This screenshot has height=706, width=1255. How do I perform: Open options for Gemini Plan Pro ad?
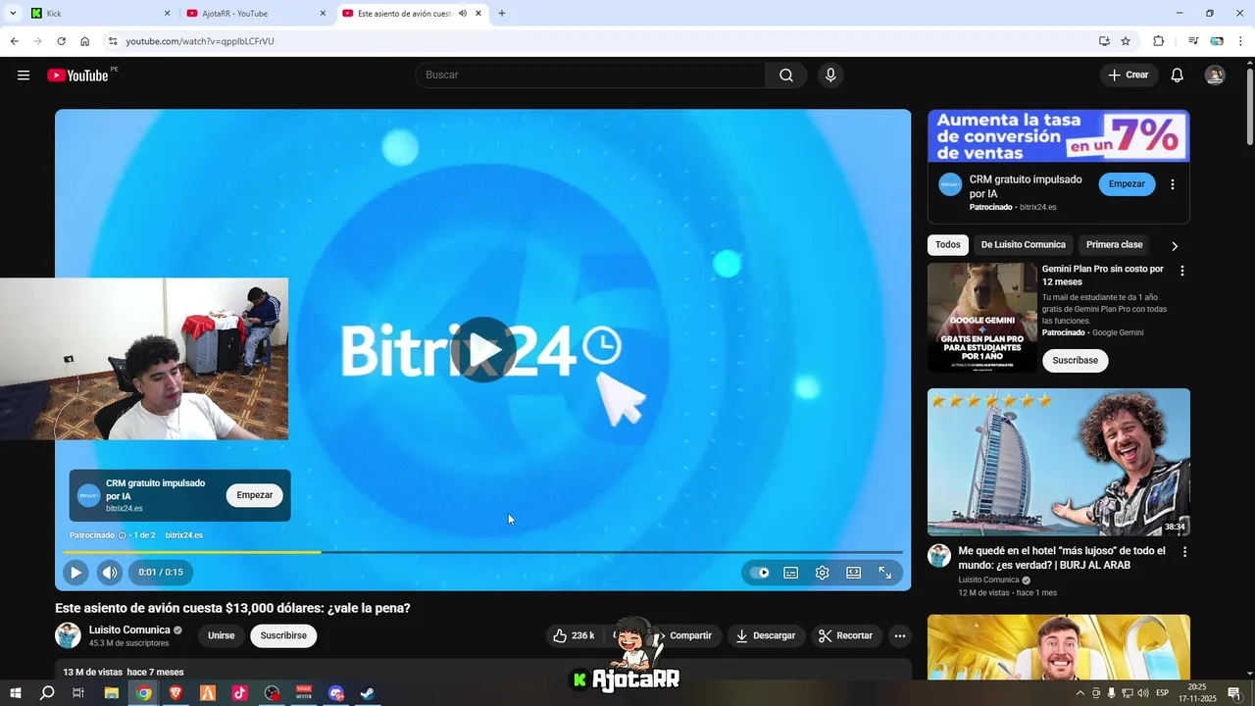(x=1182, y=271)
